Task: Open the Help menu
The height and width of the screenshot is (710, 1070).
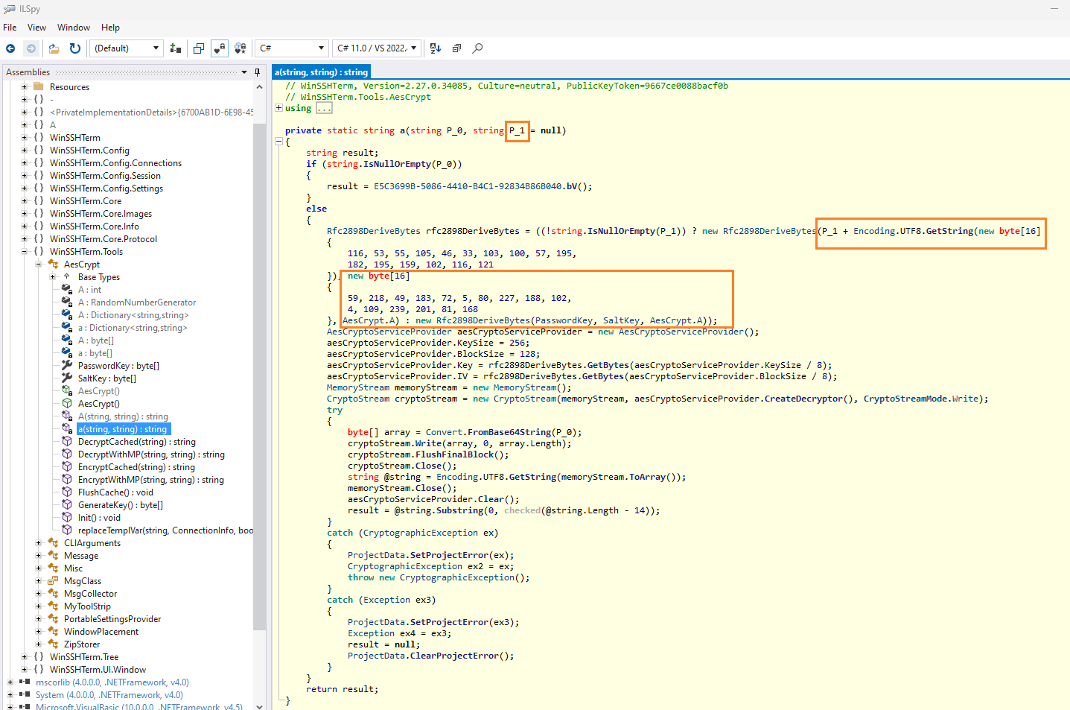Action: pos(110,28)
